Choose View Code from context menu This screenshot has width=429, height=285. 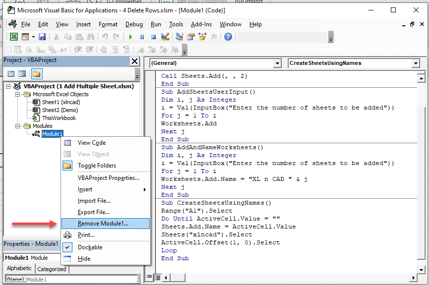click(106, 143)
